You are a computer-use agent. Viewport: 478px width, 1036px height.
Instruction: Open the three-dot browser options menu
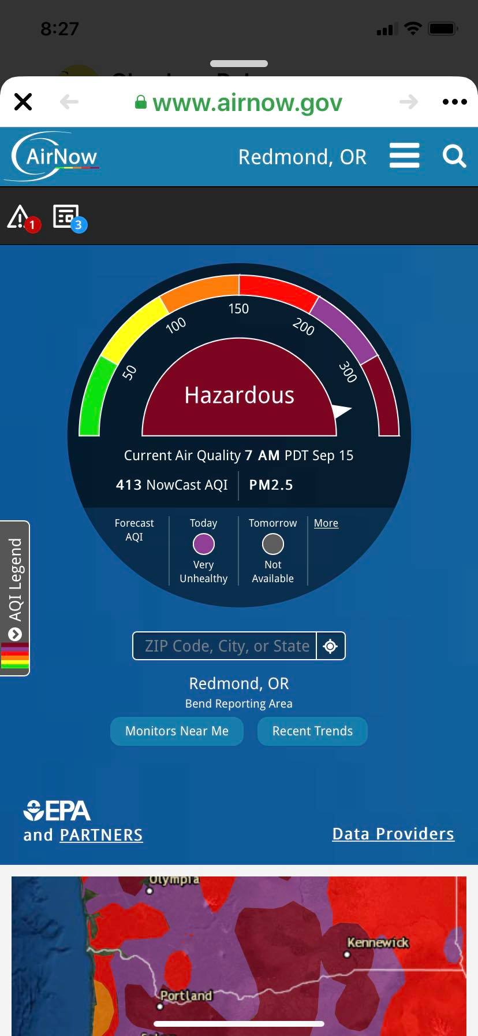[x=454, y=102]
